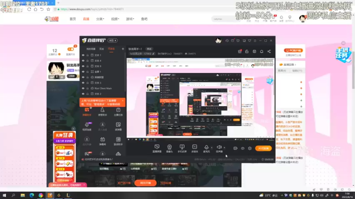355x199 pixels.
Task: Open 歌词助手 tool
Action: point(118,141)
